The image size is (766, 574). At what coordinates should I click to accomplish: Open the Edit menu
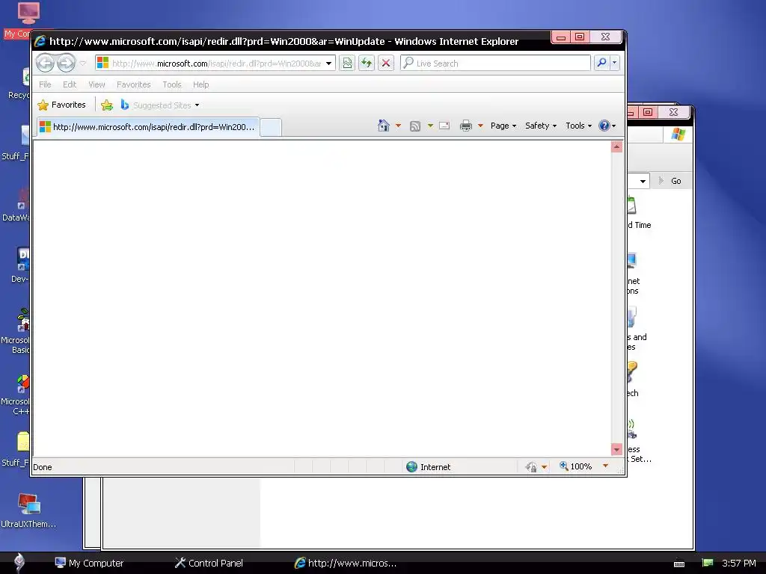click(x=70, y=84)
